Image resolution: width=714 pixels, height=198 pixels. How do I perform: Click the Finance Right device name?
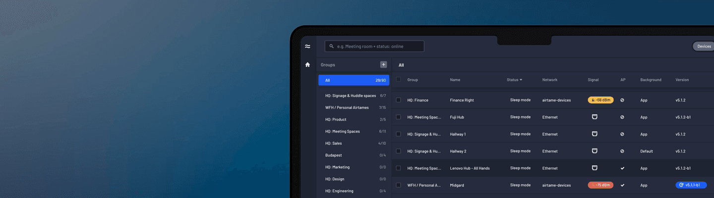[x=462, y=100]
